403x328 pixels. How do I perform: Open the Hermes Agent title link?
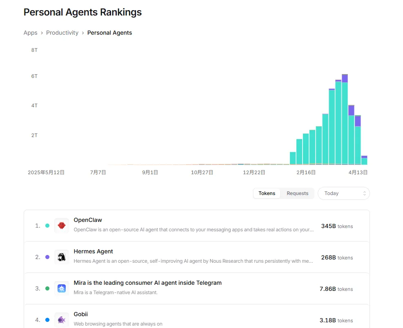93,251
